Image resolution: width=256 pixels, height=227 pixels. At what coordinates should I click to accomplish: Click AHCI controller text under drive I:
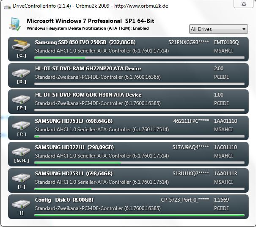(102, 182)
